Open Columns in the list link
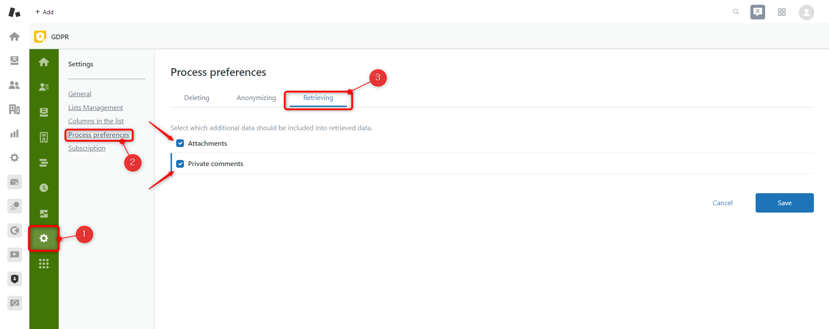 click(96, 121)
